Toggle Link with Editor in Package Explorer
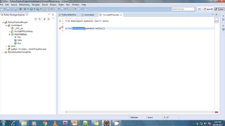225x126 pixels. pyautogui.click(x=39, y=19)
